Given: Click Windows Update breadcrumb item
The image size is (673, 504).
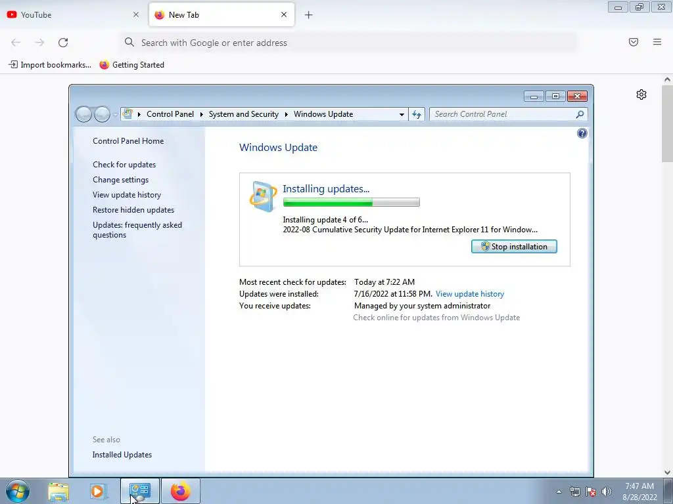Looking at the screenshot, I should tap(323, 114).
